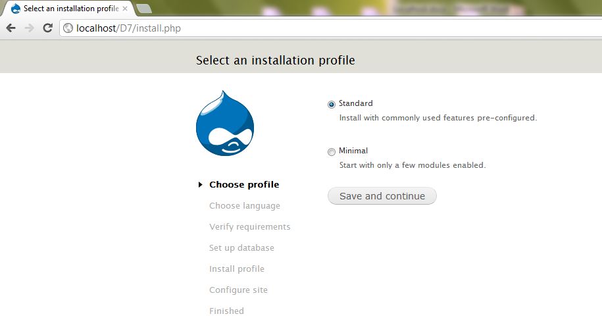Click the 'Set up database' step
The width and height of the screenshot is (602, 335).
(241, 247)
